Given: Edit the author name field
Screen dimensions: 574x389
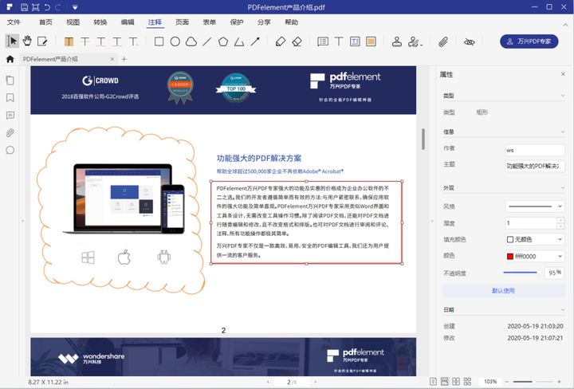Looking at the screenshot, I should click(x=535, y=150).
